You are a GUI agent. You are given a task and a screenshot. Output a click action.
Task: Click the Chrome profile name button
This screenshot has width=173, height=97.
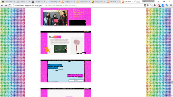pos(148,1)
